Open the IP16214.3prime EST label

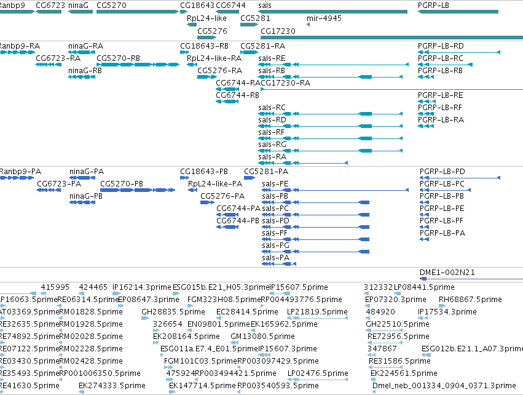pyautogui.click(x=142, y=287)
